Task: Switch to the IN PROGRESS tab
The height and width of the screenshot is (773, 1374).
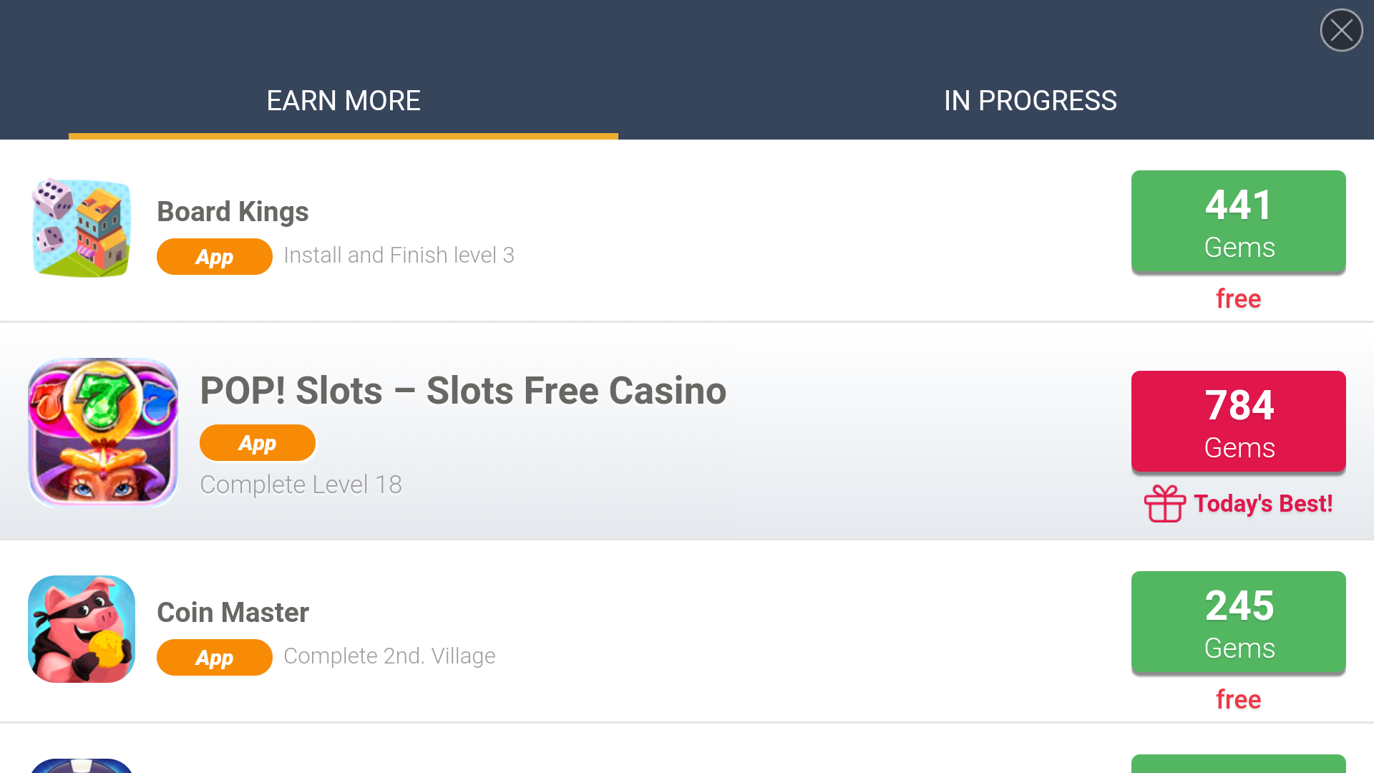Action: [x=1030, y=101]
